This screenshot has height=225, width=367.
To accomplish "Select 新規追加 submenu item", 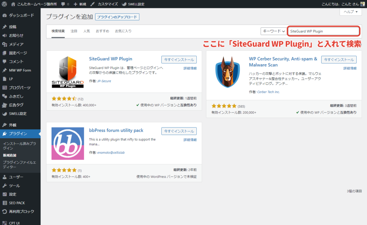I will click(10, 155).
